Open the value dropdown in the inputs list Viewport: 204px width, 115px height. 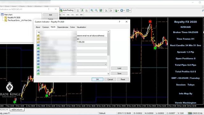point(106,64)
